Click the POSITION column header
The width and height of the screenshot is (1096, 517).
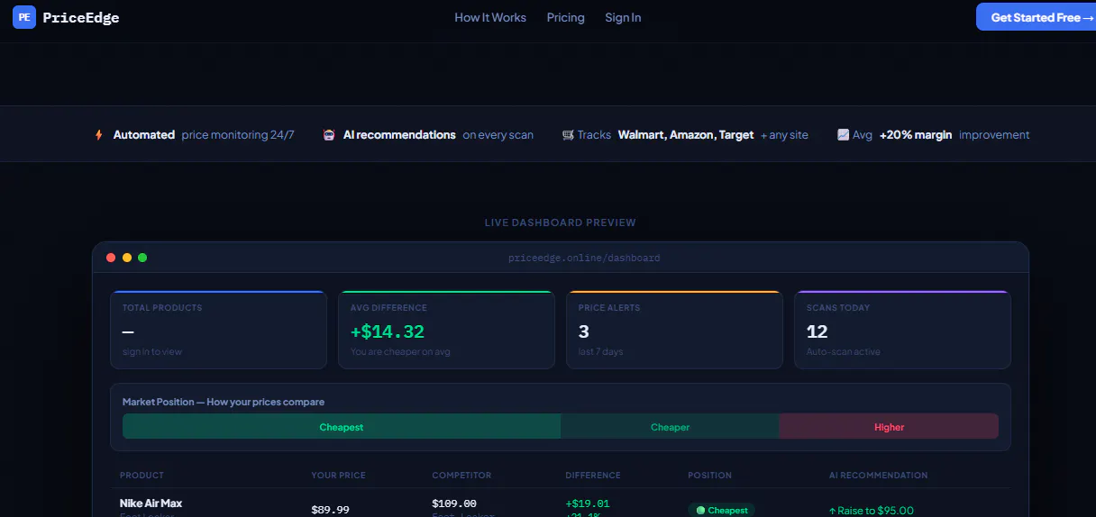coord(710,476)
